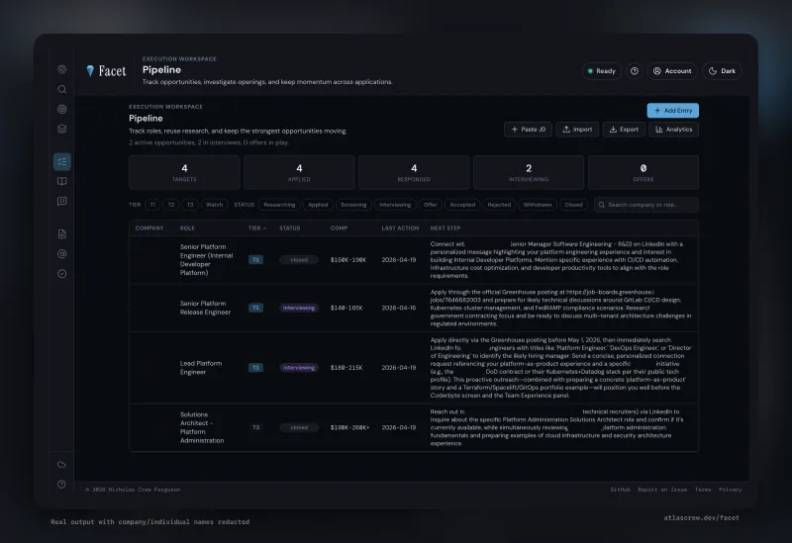Toggle the Closed status filter chip
This screenshot has width=792, height=543.
(x=573, y=205)
